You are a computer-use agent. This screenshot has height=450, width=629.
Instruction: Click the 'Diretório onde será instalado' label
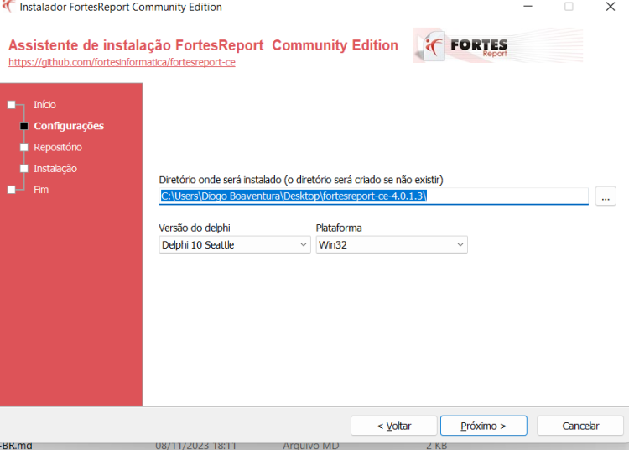(x=301, y=180)
